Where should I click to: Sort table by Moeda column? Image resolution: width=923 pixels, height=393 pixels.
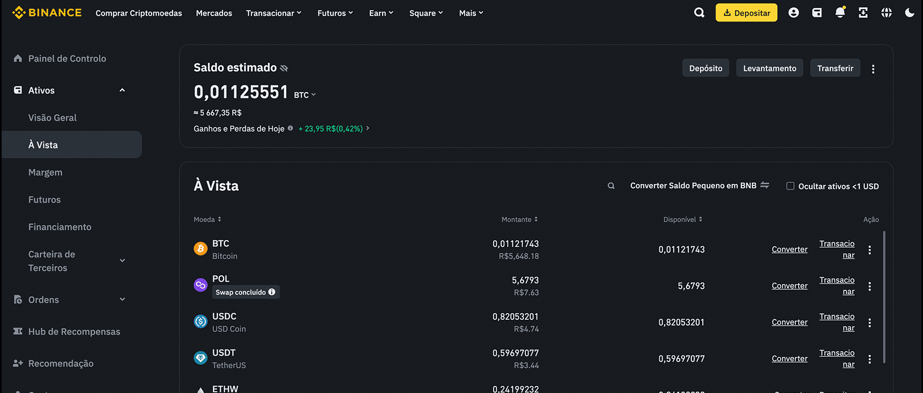pyautogui.click(x=207, y=220)
